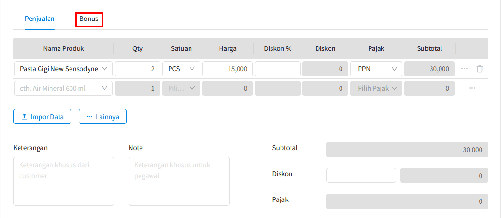Expand the Pasta Gigi New Sensodyne product dropdown
The width and height of the screenshot is (501, 218).
coord(64,69)
